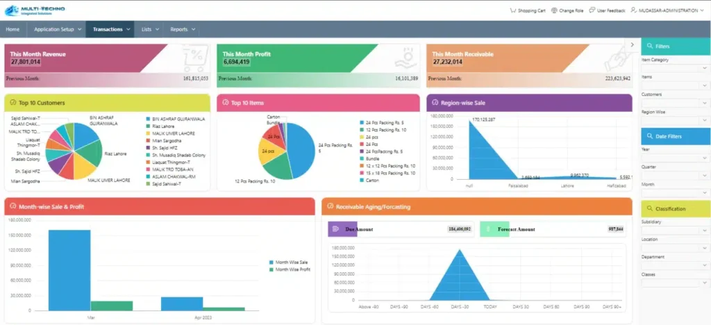This screenshot has height=325, width=711.
Task: Click the magnifier icon in Filters header
Action: coord(649,46)
